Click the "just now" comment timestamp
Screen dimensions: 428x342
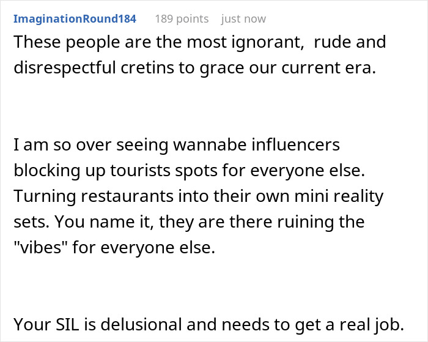[x=243, y=19]
